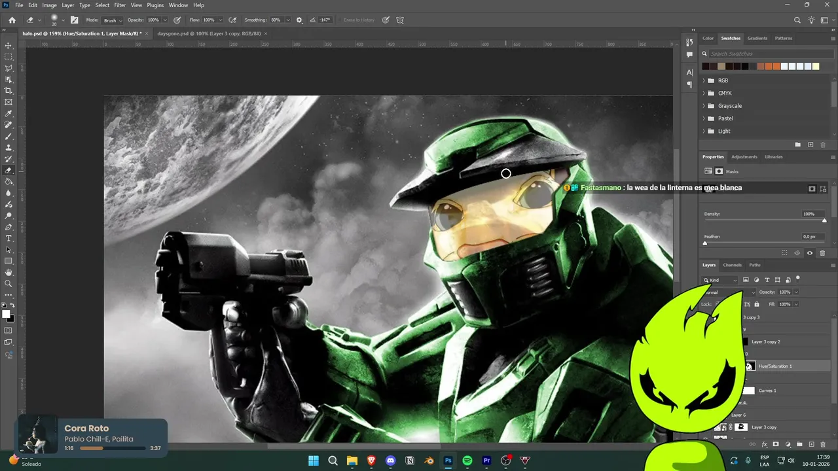Swap foreground and background colors

tap(12, 305)
